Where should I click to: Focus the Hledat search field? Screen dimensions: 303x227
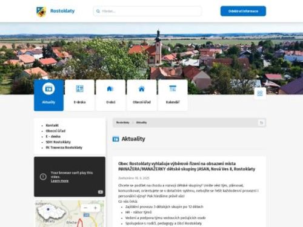[x=147, y=12]
